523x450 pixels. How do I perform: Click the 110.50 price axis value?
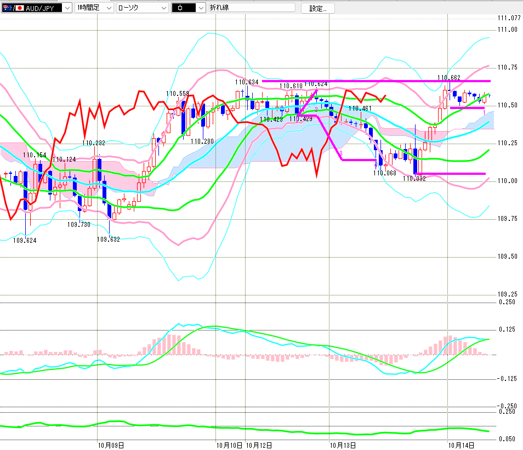point(508,105)
